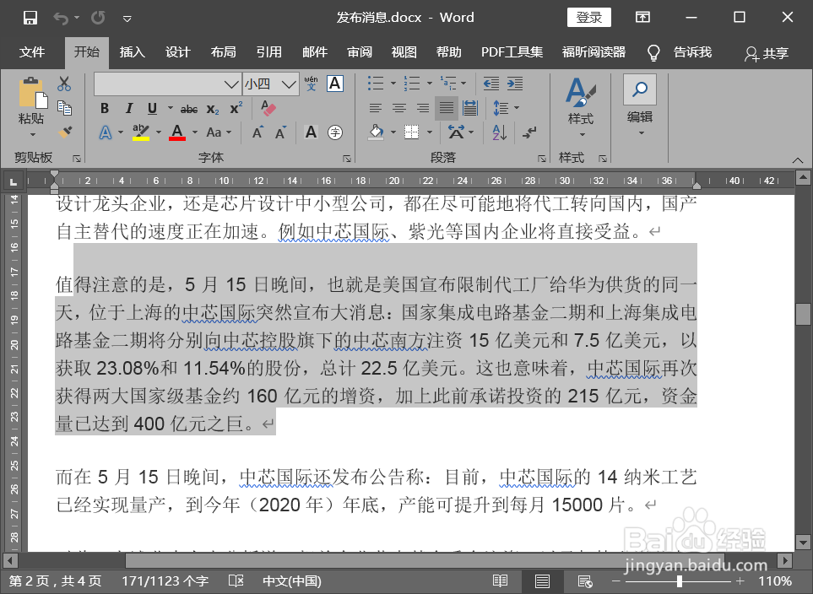The image size is (813, 594).
Task: Clear all formatting with eraser icon
Action: [x=268, y=108]
